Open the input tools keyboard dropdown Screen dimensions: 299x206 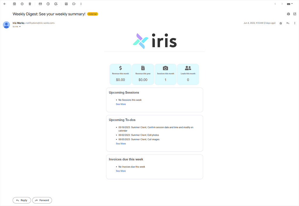290,4
